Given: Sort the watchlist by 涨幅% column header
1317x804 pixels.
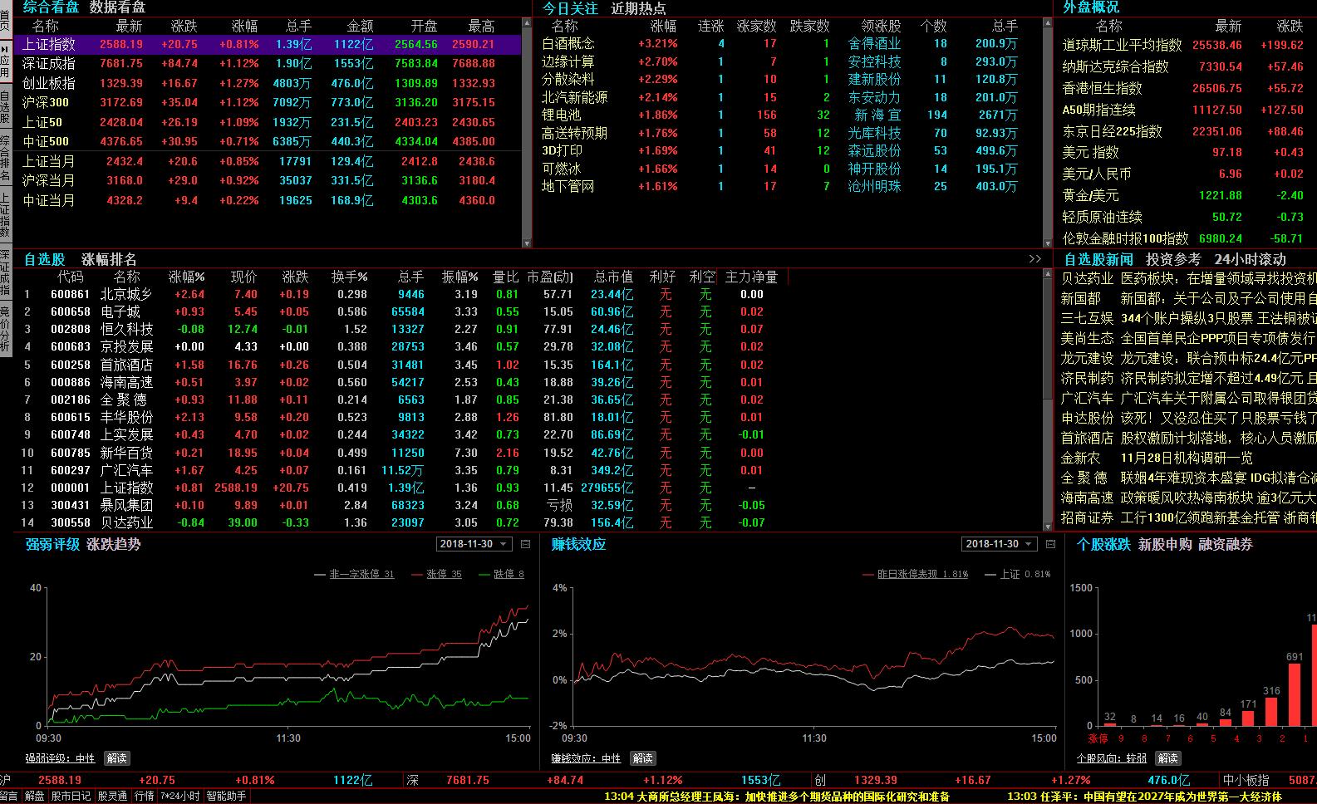Looking at the screenshot, I should pyautogui.click(x=187, y=277).
